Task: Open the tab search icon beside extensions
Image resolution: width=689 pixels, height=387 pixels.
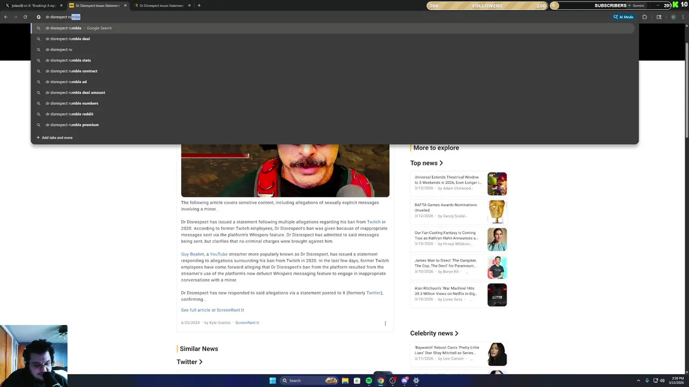Action: coord(659,17)
